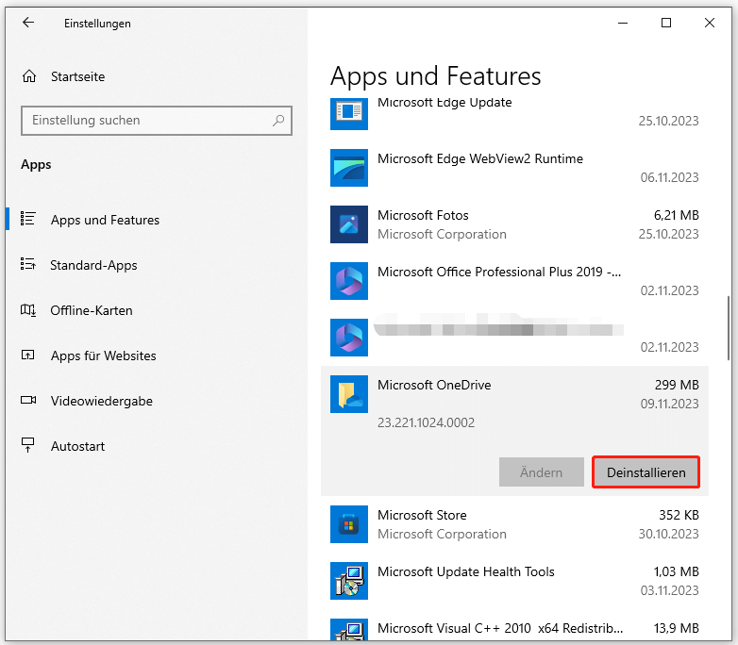Click the search magnifier icon
The width and height of the screenshot is (738, 645).
[x=278, y=121]
